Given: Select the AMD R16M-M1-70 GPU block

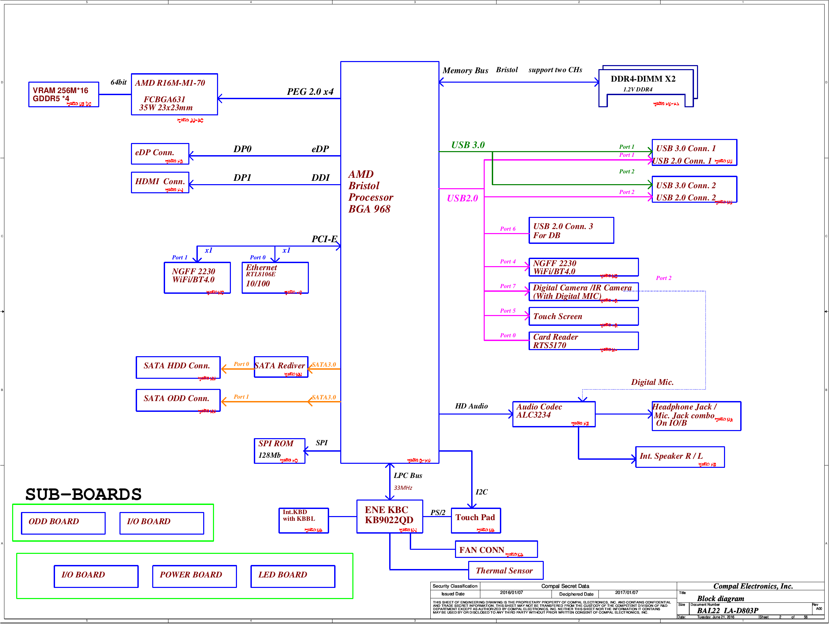Looking at the screenshot, I should click(174, 94).
